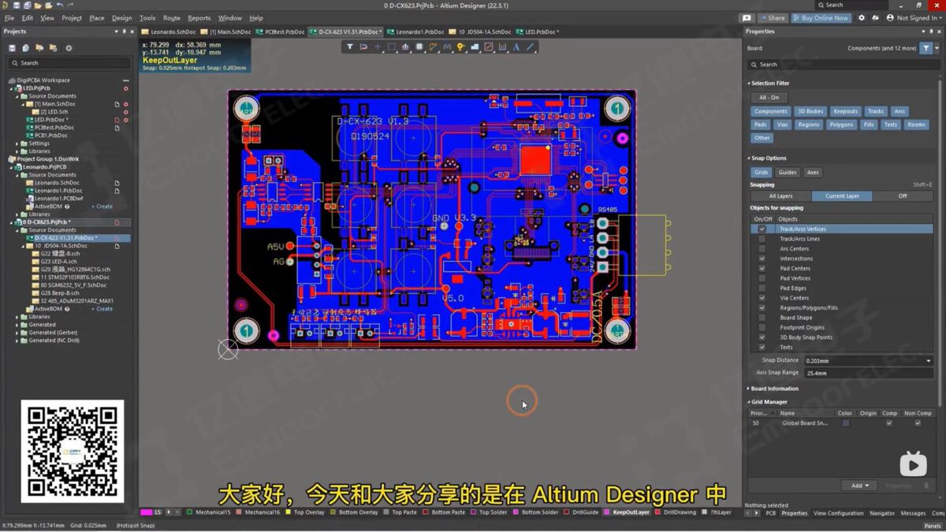This screenshot has height=532, width=946.
Task: Open the Snap Distance dropdown
Action: [929, 361]
